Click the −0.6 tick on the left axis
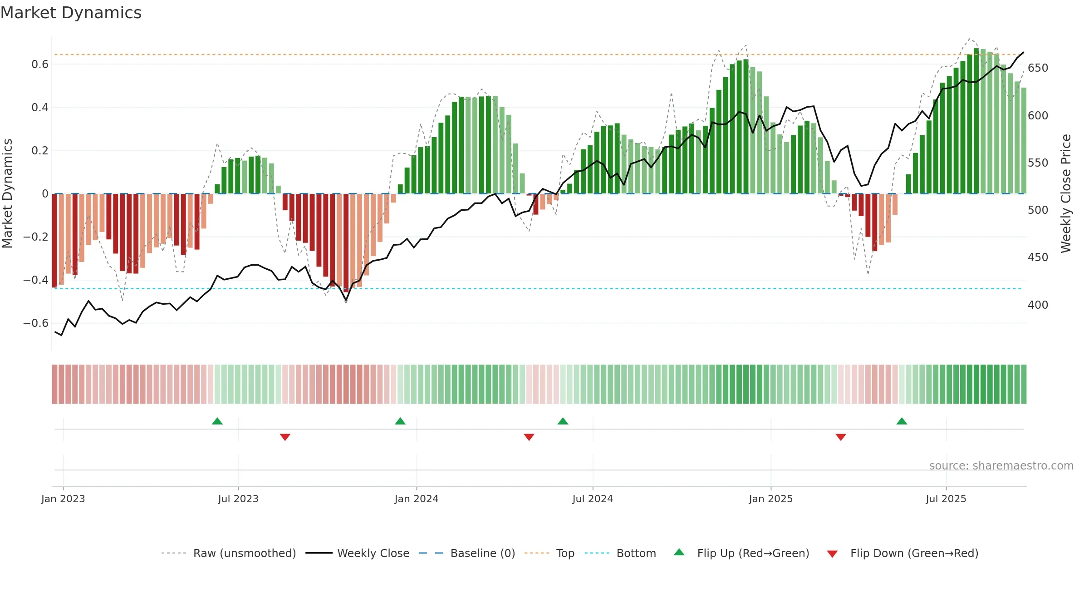 (36, 323)
